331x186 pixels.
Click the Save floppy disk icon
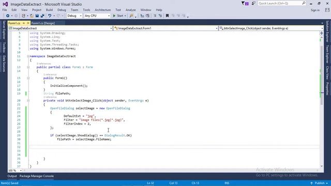point(37,16)
